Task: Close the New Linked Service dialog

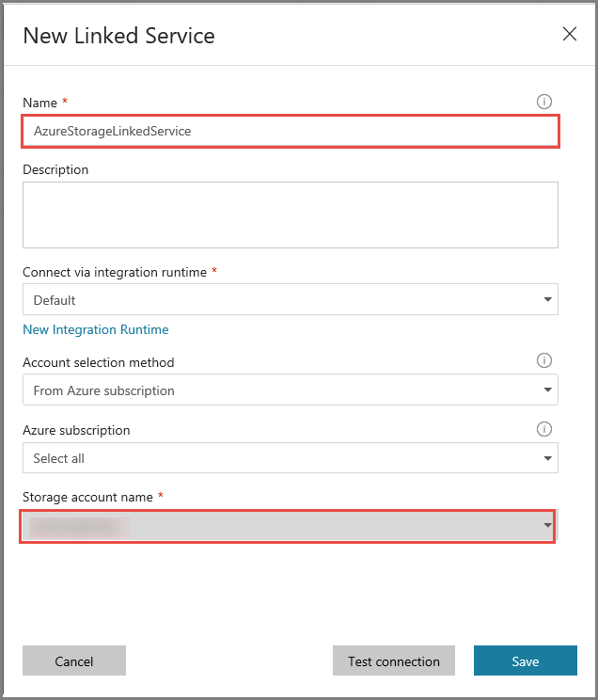Action: tap(569, 35)
